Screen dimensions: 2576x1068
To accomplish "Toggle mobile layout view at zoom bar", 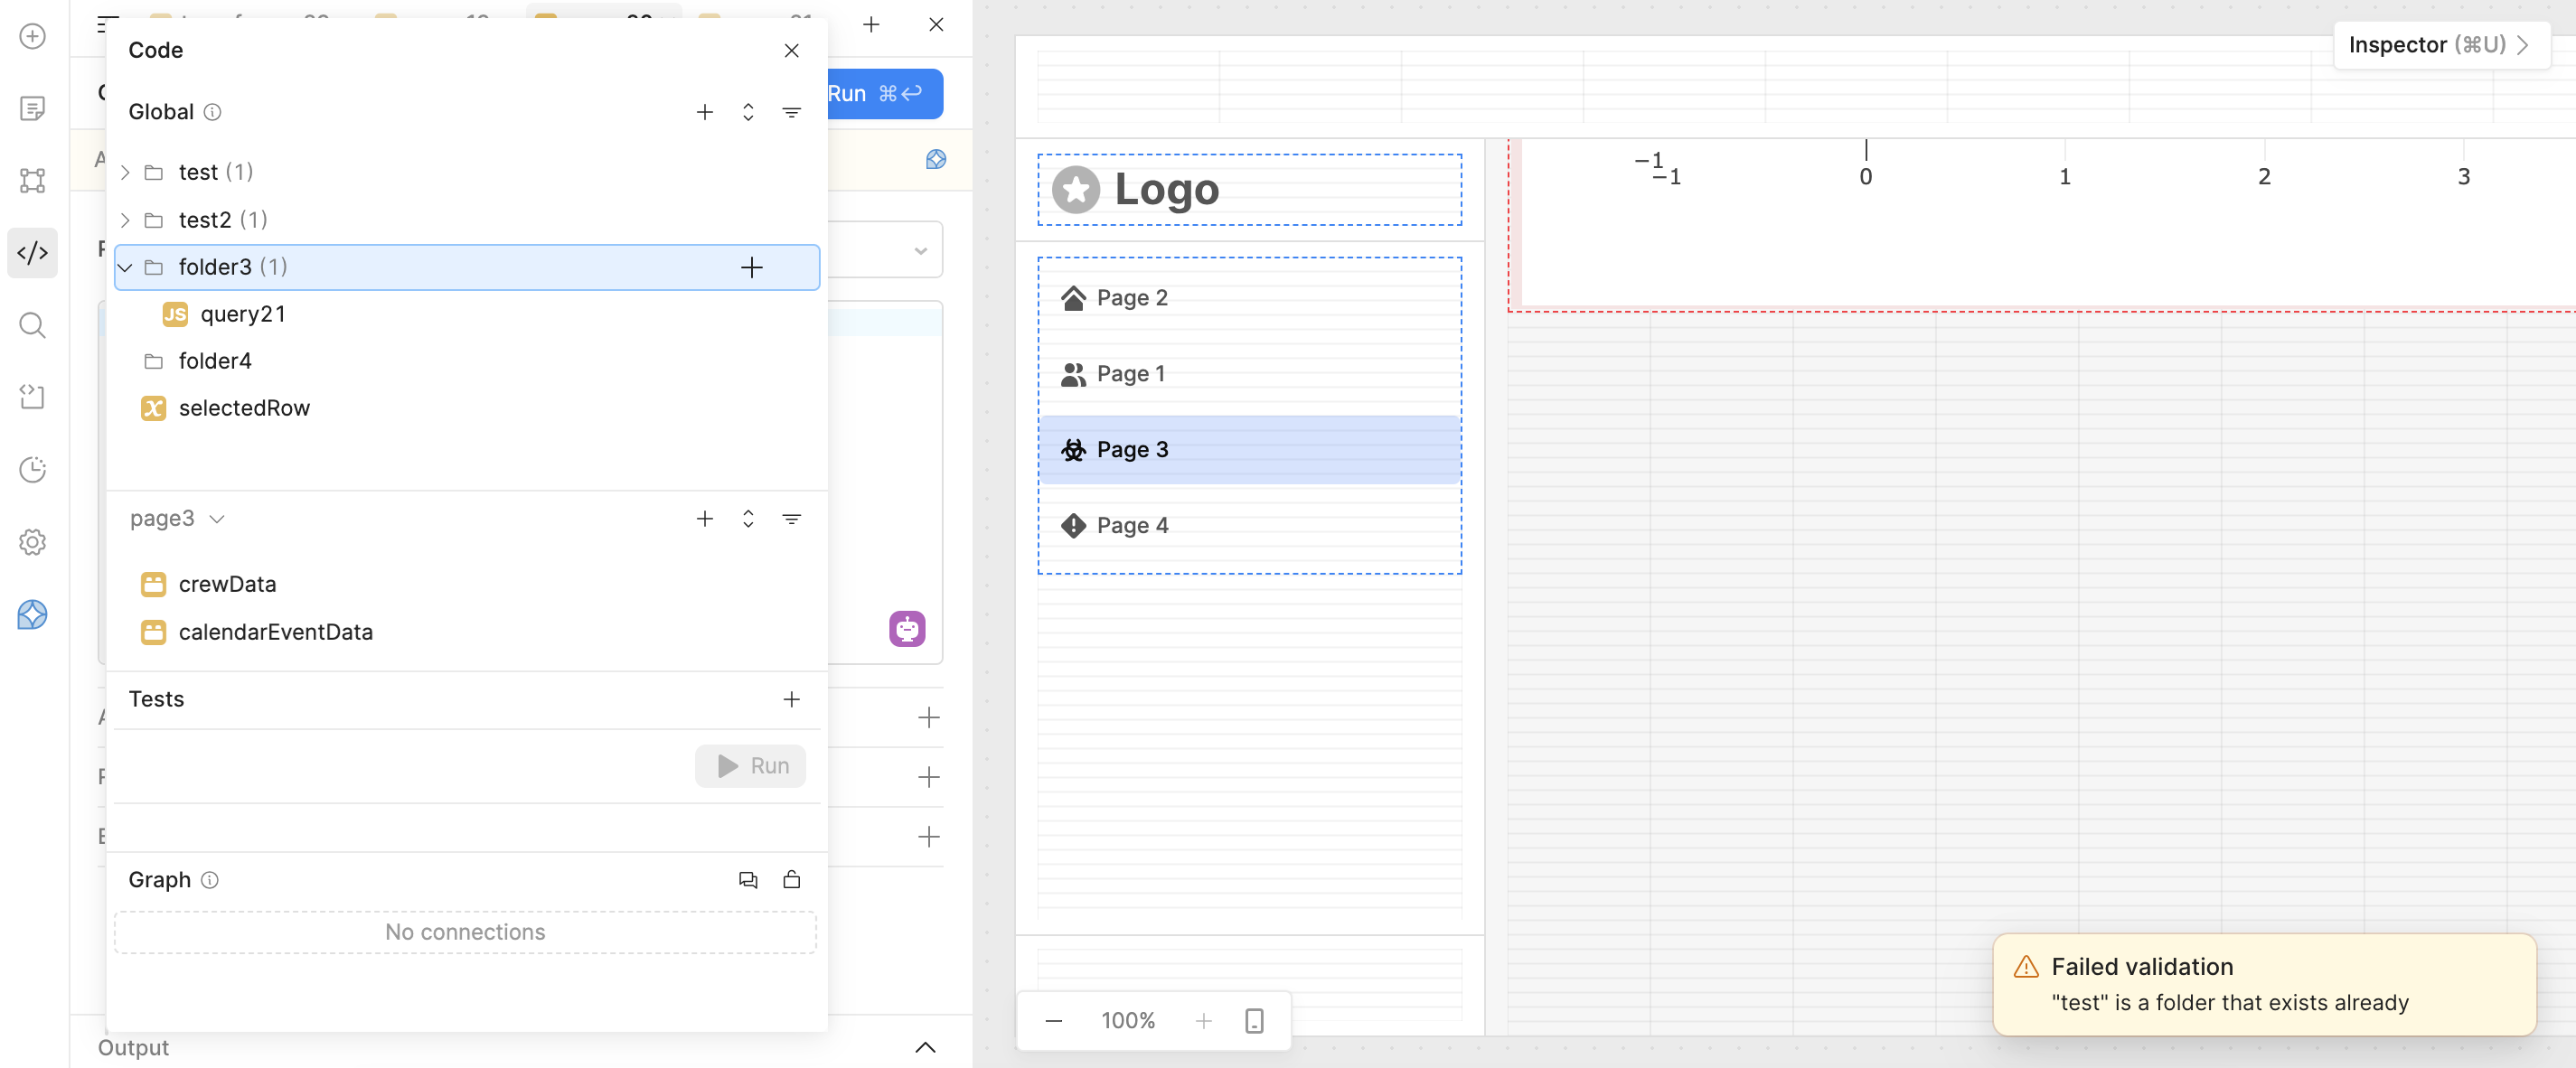I will pyautogui.click(x=1254, y=1020).
